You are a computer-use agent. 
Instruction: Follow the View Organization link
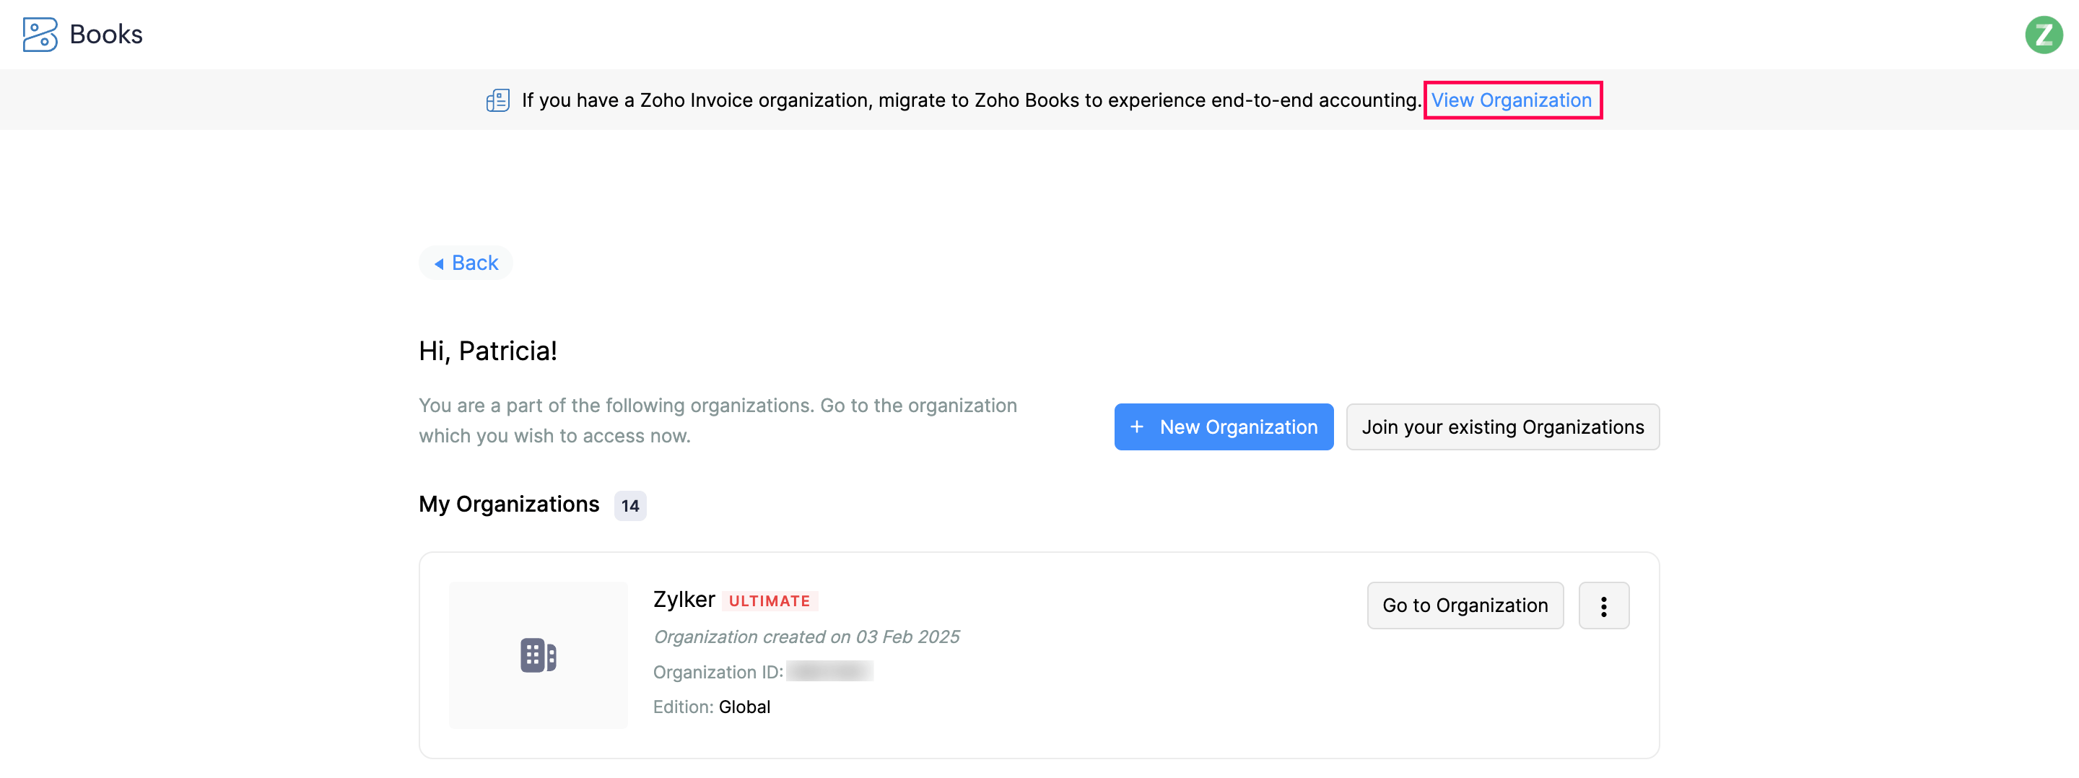(1511, 100)
